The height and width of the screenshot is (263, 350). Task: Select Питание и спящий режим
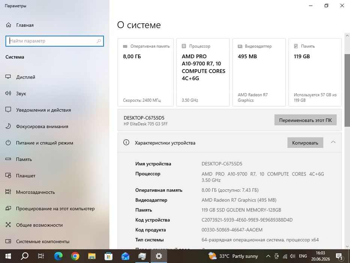[x=44, y=143]
